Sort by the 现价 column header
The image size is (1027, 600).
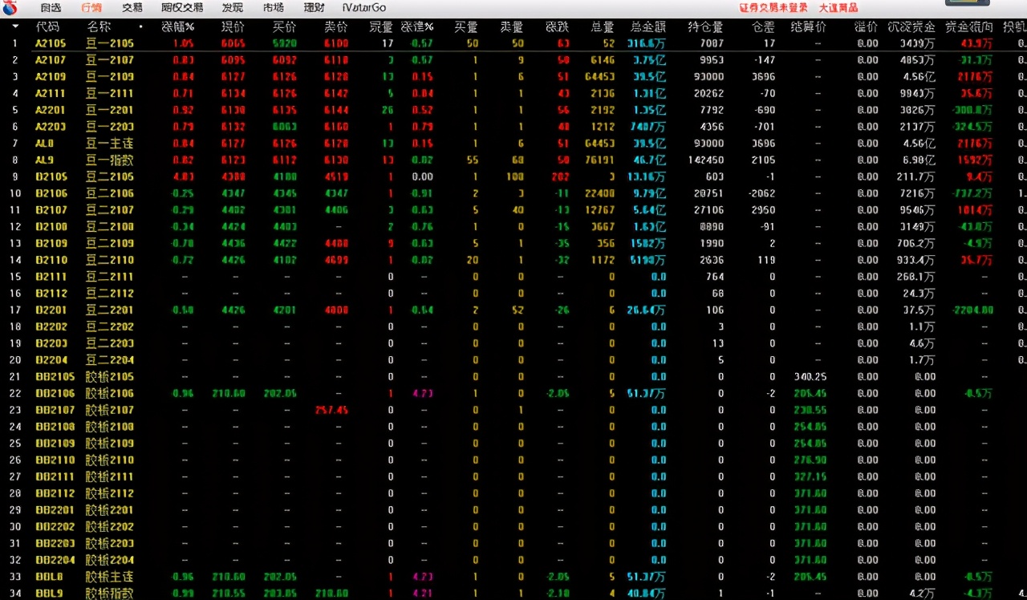click(233, 26)
